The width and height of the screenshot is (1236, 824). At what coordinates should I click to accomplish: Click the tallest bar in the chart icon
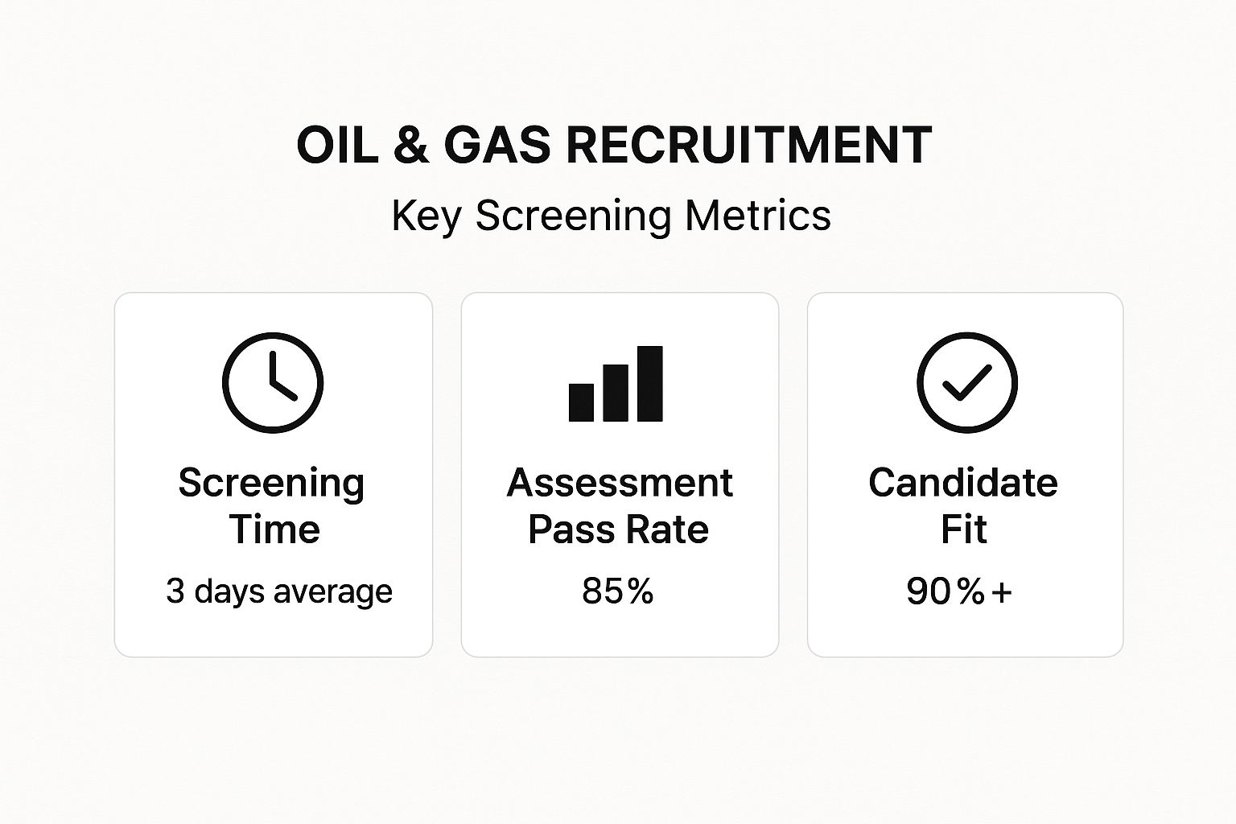tap(649, 384)
